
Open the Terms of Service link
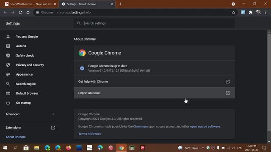tap(90, 134)
